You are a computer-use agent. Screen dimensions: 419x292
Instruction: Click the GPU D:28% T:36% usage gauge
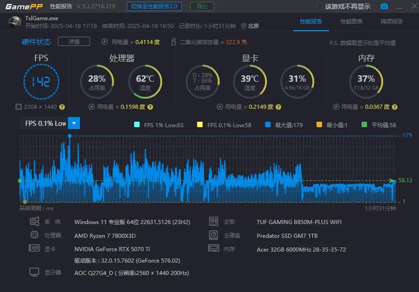[x=203, y=82]
